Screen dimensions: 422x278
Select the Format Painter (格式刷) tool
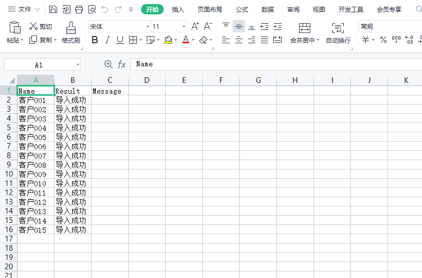(71, 33)
